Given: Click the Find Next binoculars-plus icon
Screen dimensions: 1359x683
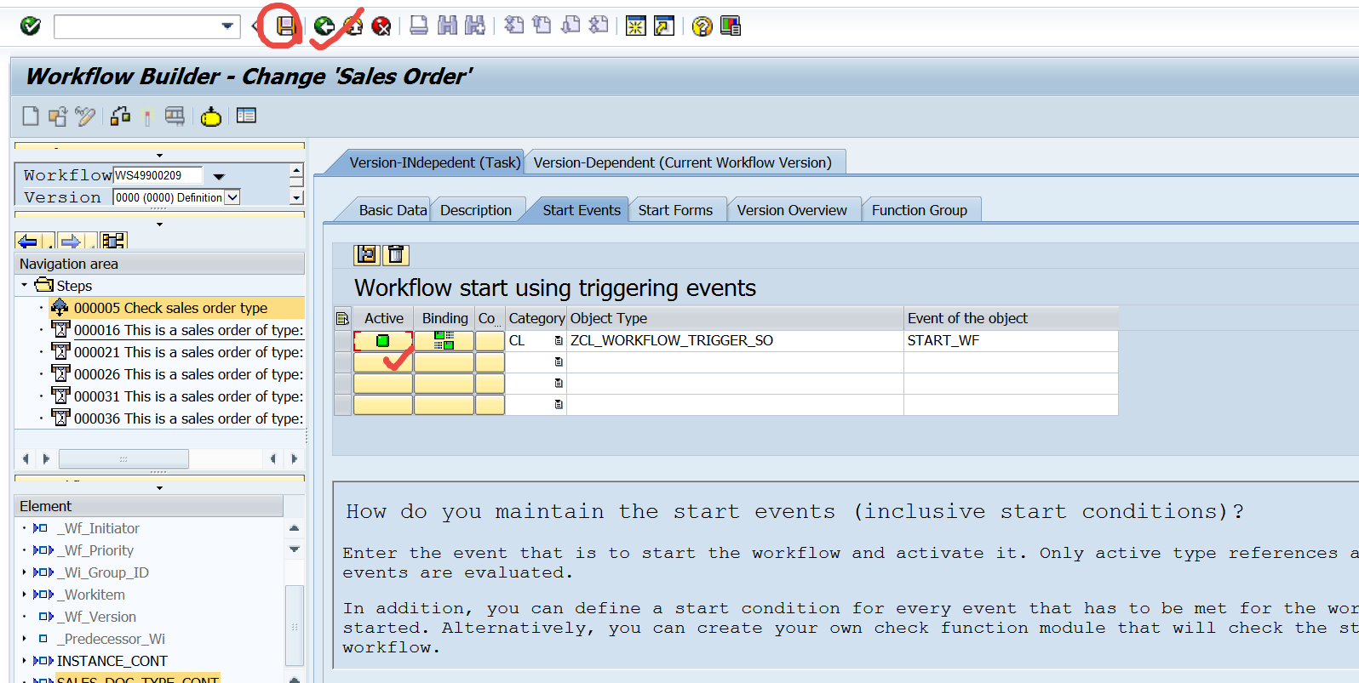Looking at the screenshot, I should coord(475,26).
